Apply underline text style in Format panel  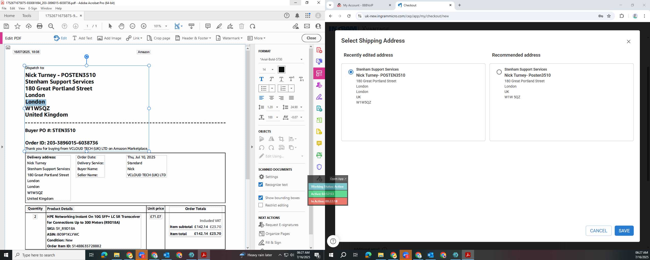click(x=281, y=79)
